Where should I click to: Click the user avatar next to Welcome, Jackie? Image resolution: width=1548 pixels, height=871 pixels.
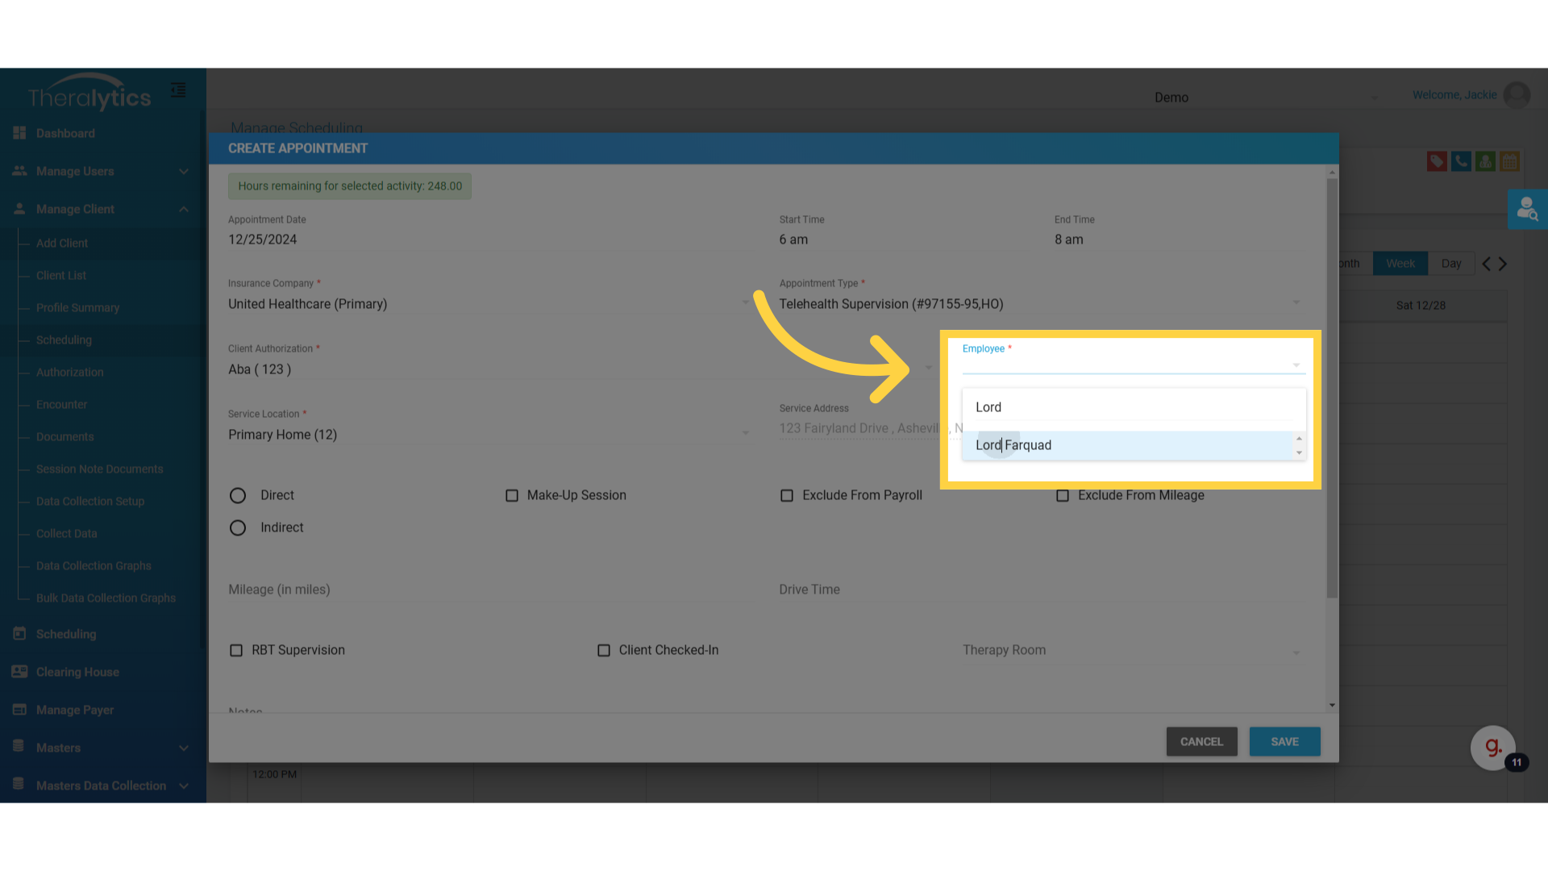pyautogui.click(x=1517, y=95)
